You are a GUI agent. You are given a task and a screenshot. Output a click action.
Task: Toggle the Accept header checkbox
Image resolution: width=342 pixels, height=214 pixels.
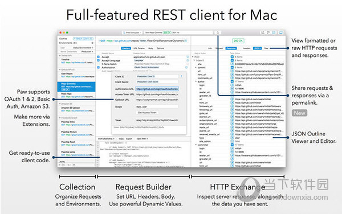(99, 57)
